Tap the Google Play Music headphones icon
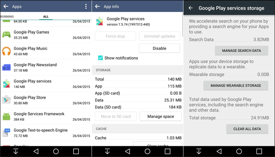The height and width of the screenshot is (157, 275). click(x=7, y=51)
